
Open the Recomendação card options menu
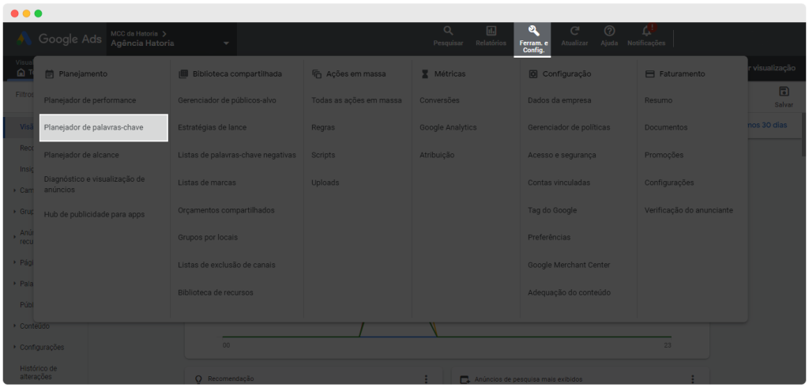[x=426, y=379]
